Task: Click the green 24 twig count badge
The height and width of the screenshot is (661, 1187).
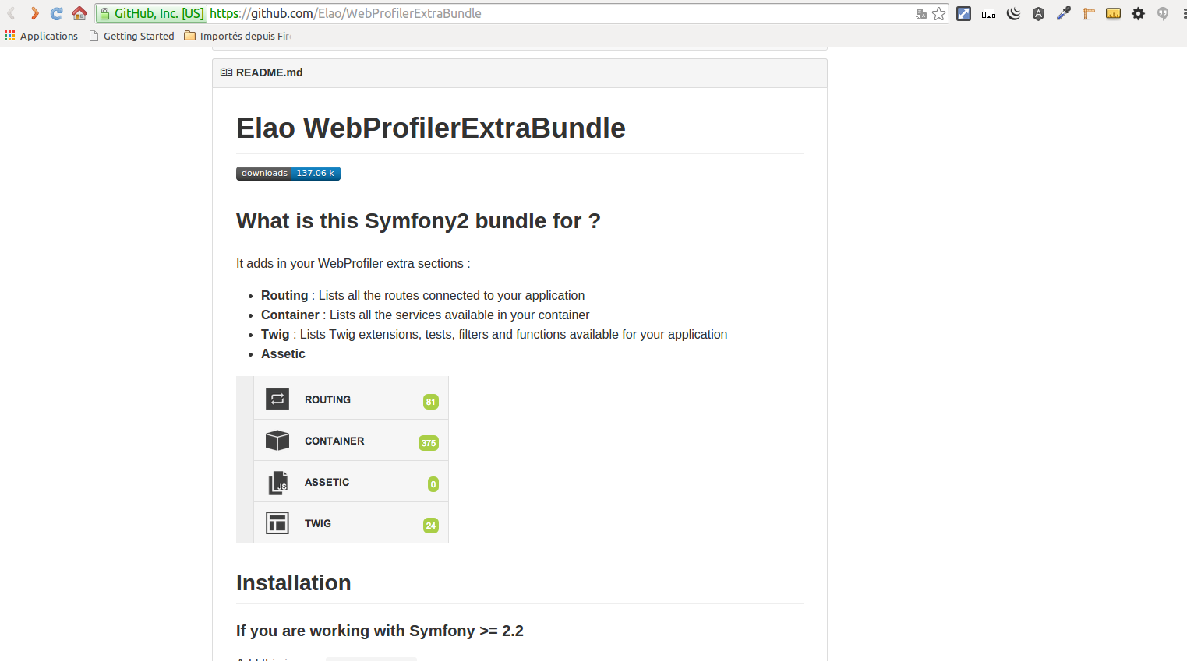Action: (x=431, y=526)
